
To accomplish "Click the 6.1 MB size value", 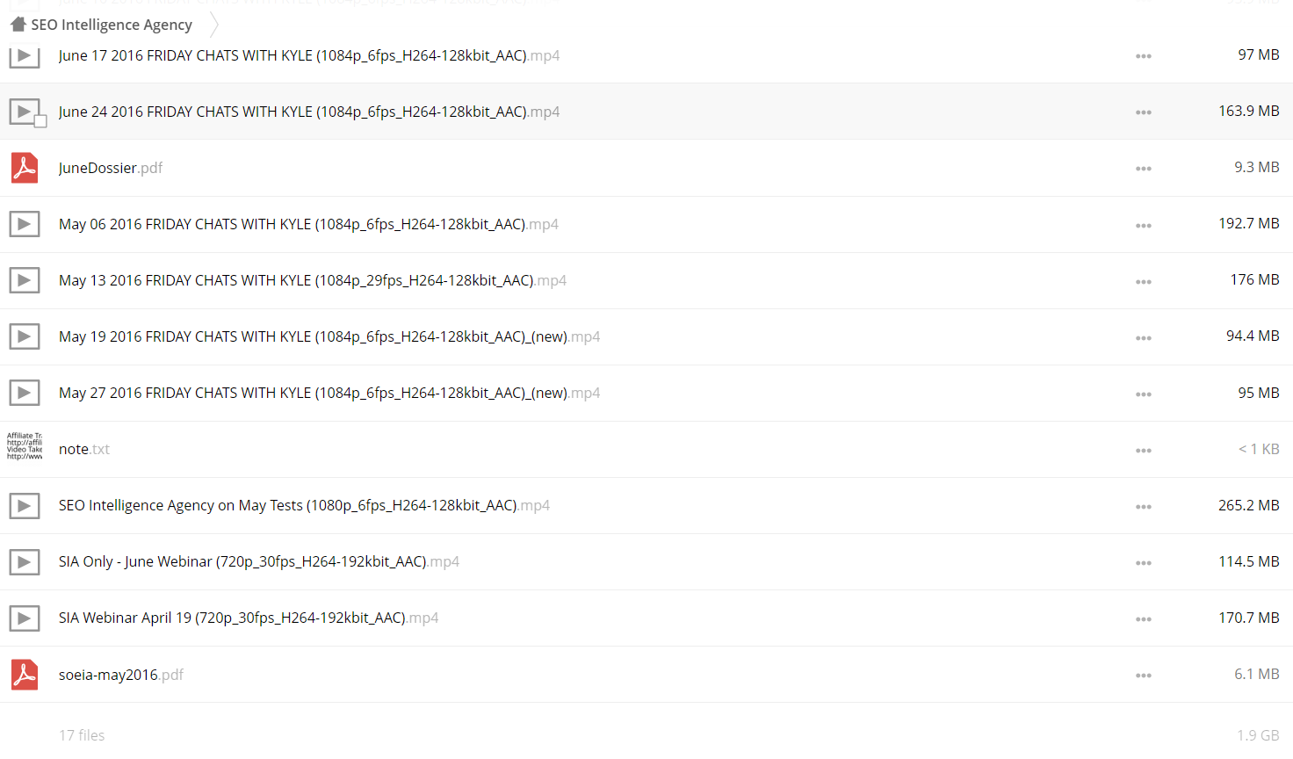I will [x=1256, y=674].
